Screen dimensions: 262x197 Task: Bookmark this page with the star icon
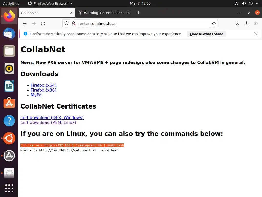tap(214, 23)
